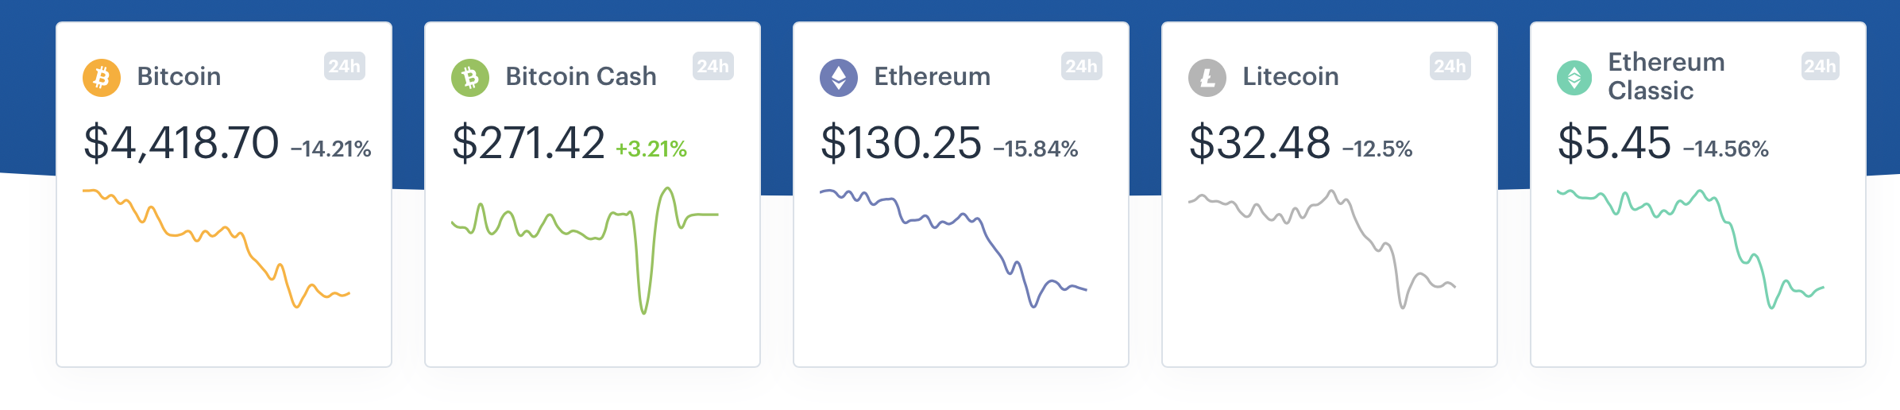Click the 24h badge on Bitcoin card
Viewport: 1900px width, 410px height.
tap(345, 66)
